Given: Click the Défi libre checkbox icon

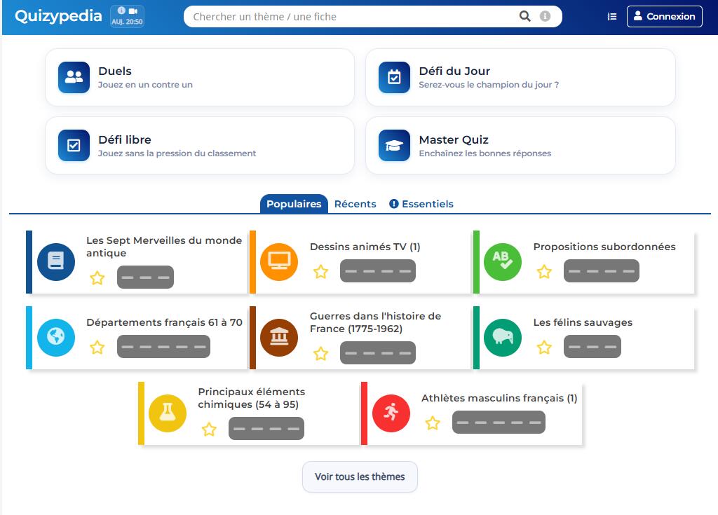Looking at the screenshot, I should 74,146.
